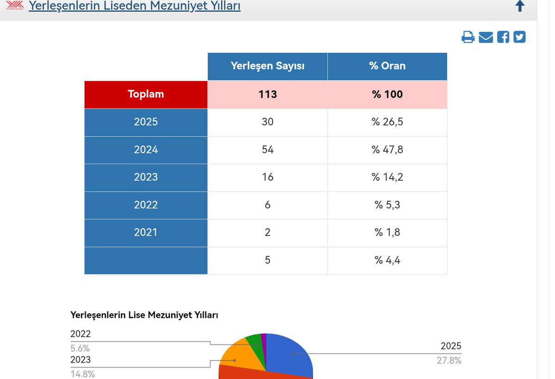Screen dimensions: 555x379
Task: Click the '2025' pie chart label
Action: click(451, 346)
